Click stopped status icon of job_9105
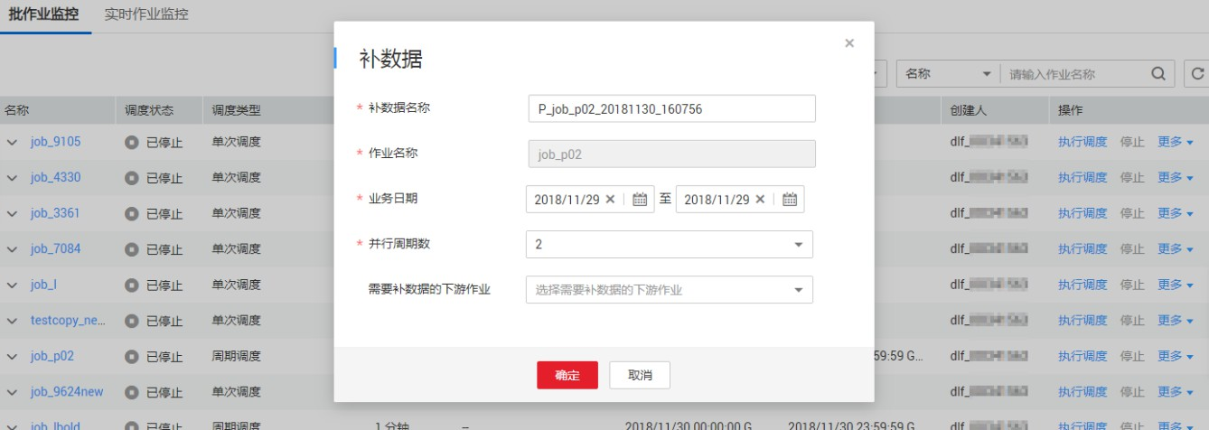1209x430 pixels. tap(132, 142)
